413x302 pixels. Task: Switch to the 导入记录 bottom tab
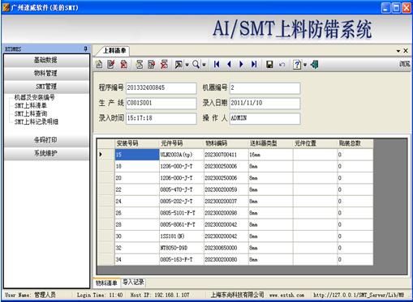coord(133,283)
